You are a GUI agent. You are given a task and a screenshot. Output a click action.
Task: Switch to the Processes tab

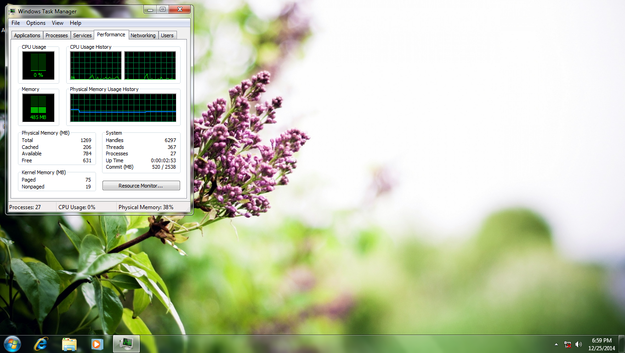coord(57,35)
